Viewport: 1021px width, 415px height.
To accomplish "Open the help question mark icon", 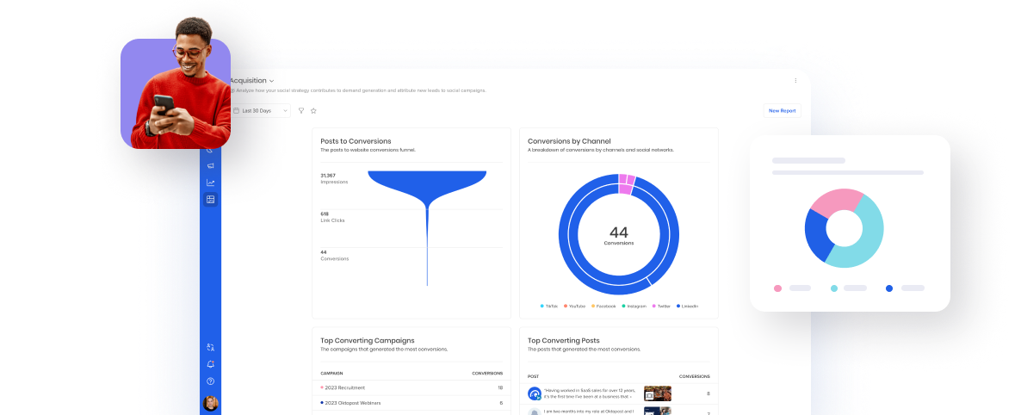I will 210,381.
